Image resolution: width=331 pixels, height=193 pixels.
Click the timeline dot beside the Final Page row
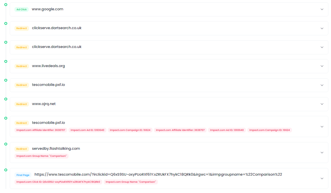pyautogui.click(x=6, y=170)
